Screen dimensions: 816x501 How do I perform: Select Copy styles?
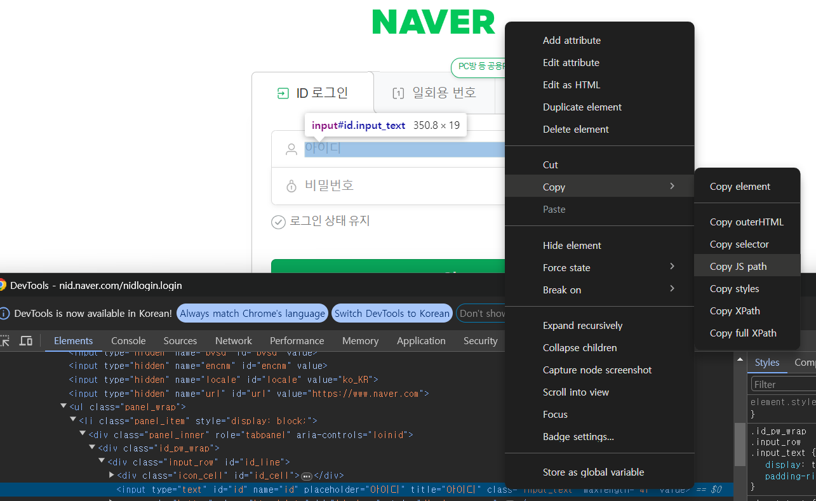click(747, 288)
